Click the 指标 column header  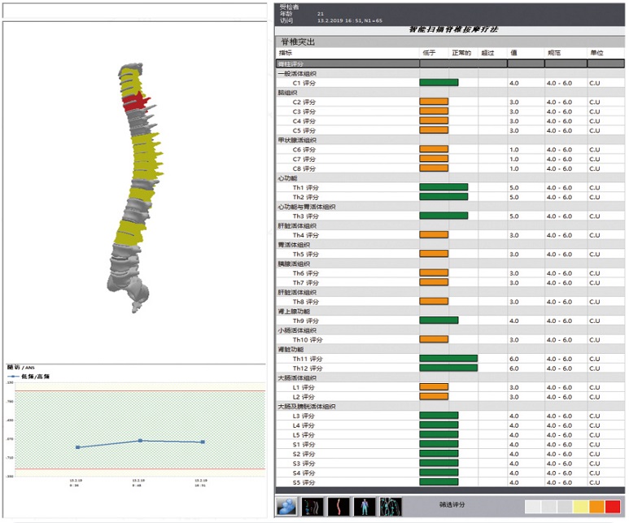[x=287, y=53]
